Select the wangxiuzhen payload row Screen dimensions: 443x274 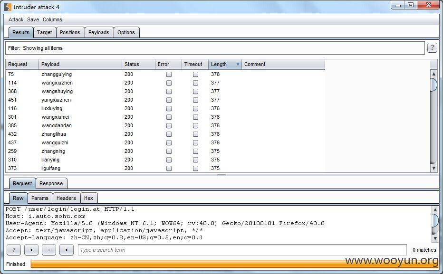165,83
